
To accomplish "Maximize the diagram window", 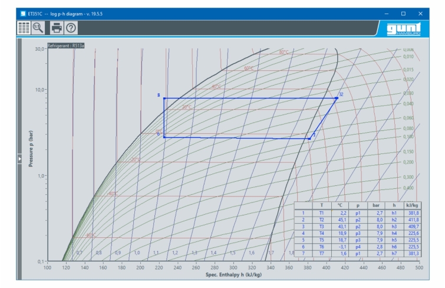I will [x=403, y=14].
